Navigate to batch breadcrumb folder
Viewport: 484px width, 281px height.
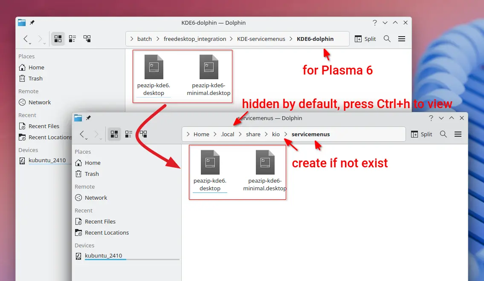[x=145, y=39]
